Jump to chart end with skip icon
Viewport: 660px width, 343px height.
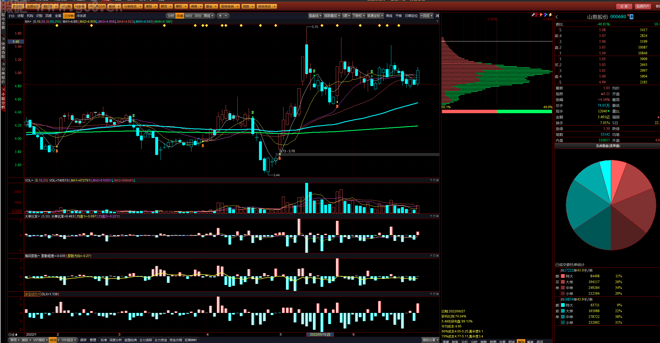pos(437,16)
